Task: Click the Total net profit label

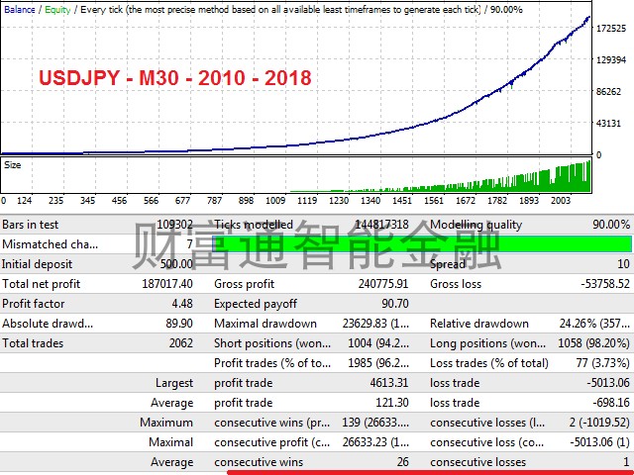Action: coord(41,284)
